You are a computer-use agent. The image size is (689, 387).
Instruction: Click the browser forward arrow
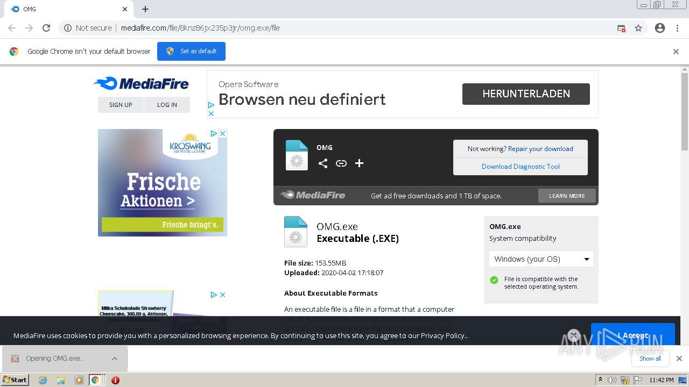[29, 28]
